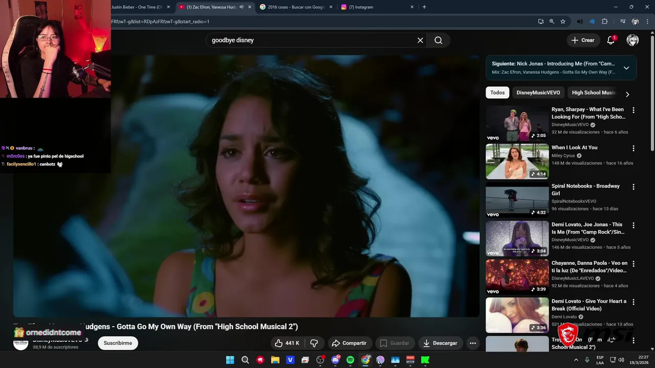This screenshot has width=655, height=368.
Task: Dislike the video with the thumbs-down icon
Action: (x=315, y=343)
